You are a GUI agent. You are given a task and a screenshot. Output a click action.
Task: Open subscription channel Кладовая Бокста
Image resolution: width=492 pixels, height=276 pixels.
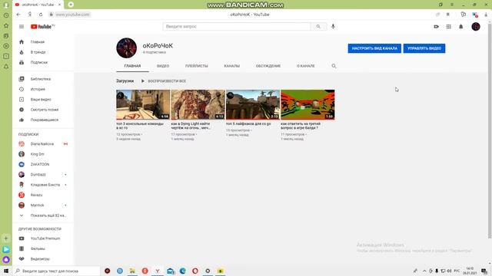(x=43, y=185)
